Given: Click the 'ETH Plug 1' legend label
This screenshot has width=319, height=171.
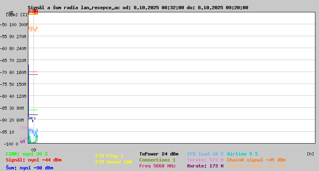Looking at the screenshot, I should [109, 156].
